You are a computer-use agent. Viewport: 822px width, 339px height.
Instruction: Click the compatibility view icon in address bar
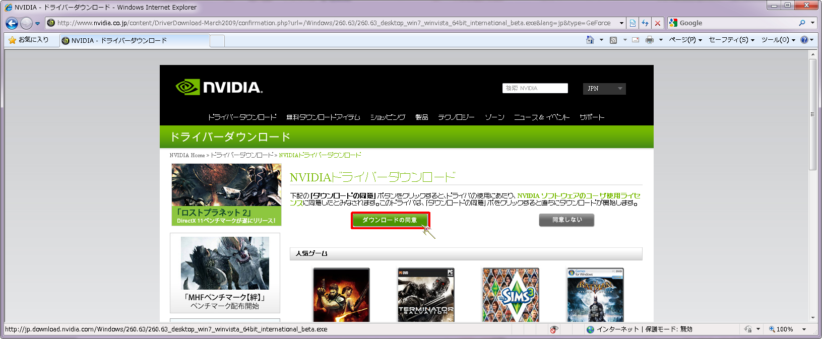[633, 23]
